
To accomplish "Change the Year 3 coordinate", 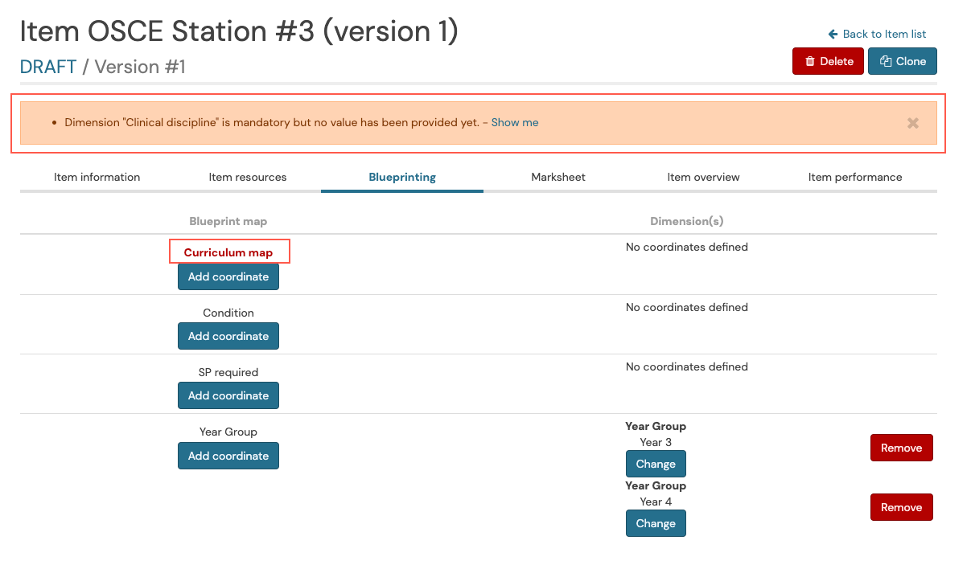I will pyautogui.click(x=656, y=464).
